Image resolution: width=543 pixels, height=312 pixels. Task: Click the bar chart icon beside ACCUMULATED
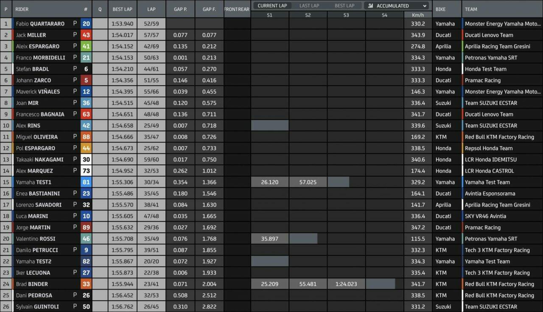coord(371,6)
